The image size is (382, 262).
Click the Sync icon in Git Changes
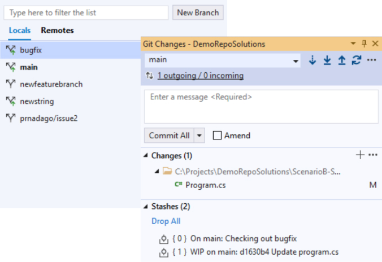coord(356,60)
